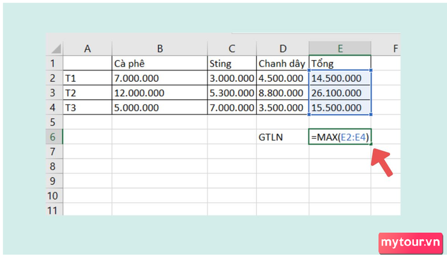The image size is (447, 259).
Task: Click cell with value 5.300.000
Action: pyautogui.click(x=232, y=93)
